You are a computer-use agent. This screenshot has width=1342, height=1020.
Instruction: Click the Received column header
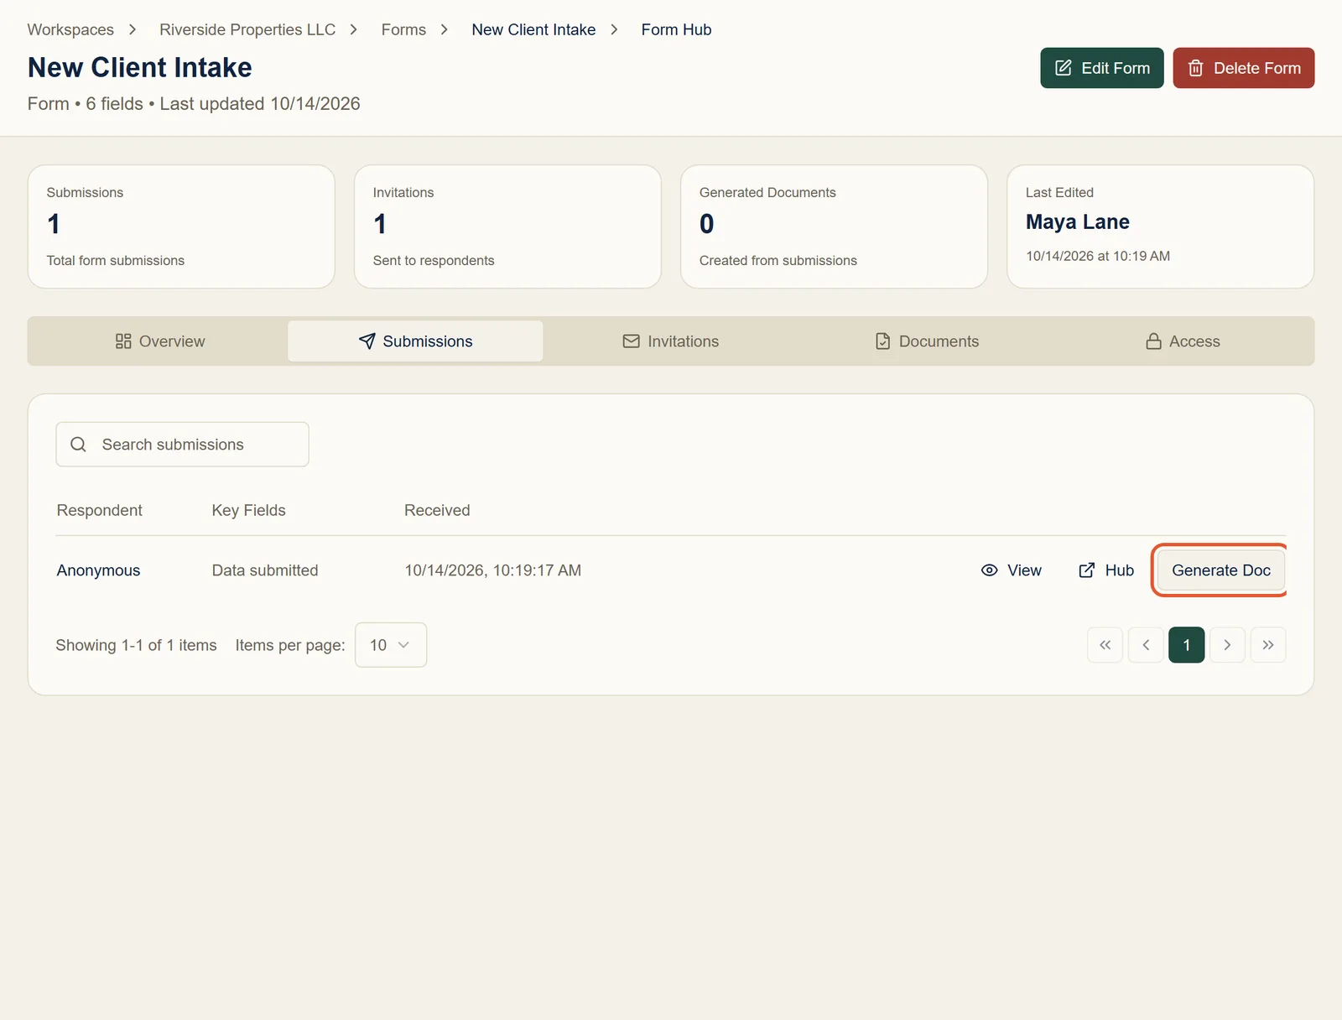pos(437,510)
